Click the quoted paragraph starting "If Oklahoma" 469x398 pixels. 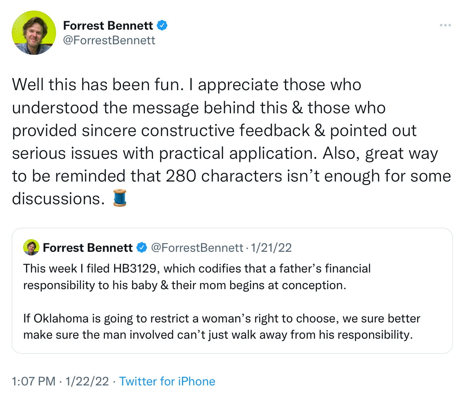pyautogui.click(x=221, y=327)
